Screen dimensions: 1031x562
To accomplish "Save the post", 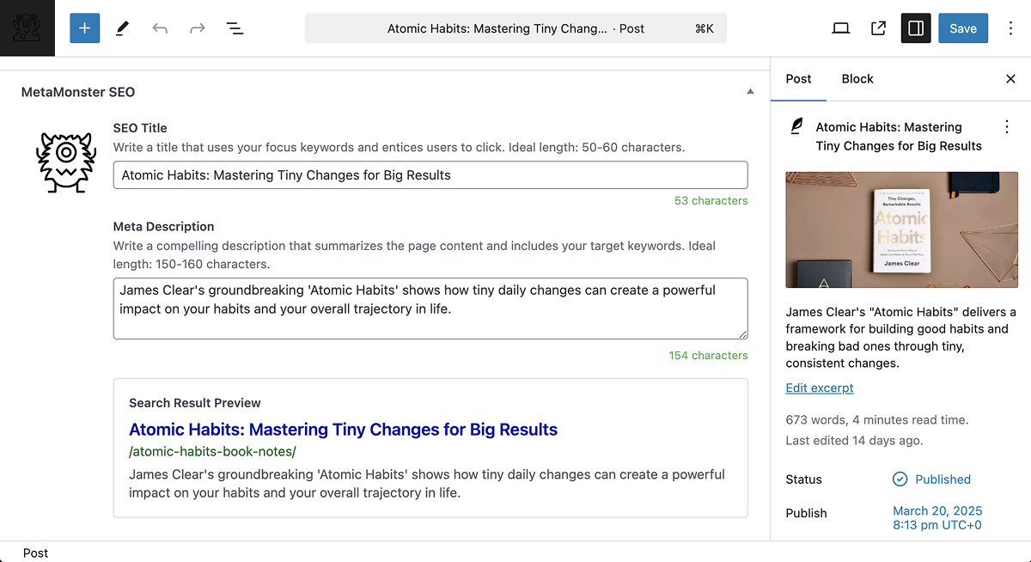I will 963,28.
